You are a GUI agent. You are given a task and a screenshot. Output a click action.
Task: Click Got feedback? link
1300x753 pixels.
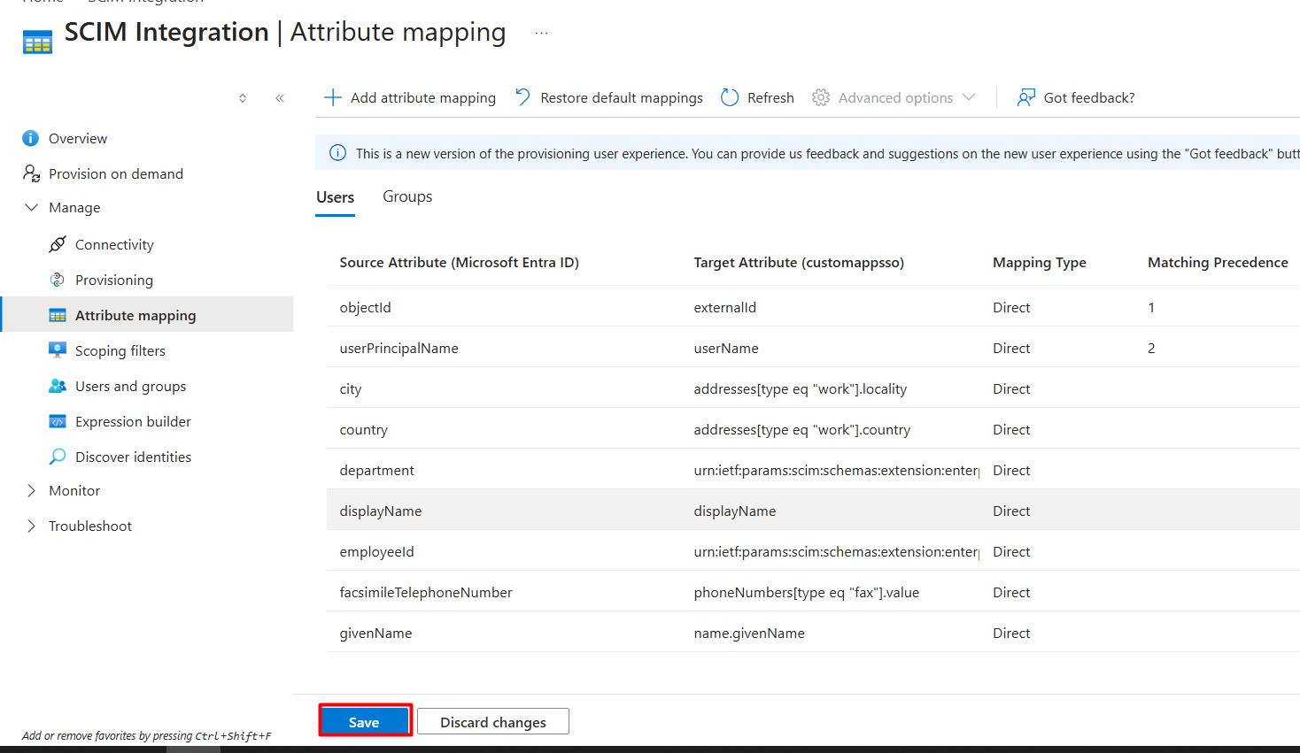1089,97
